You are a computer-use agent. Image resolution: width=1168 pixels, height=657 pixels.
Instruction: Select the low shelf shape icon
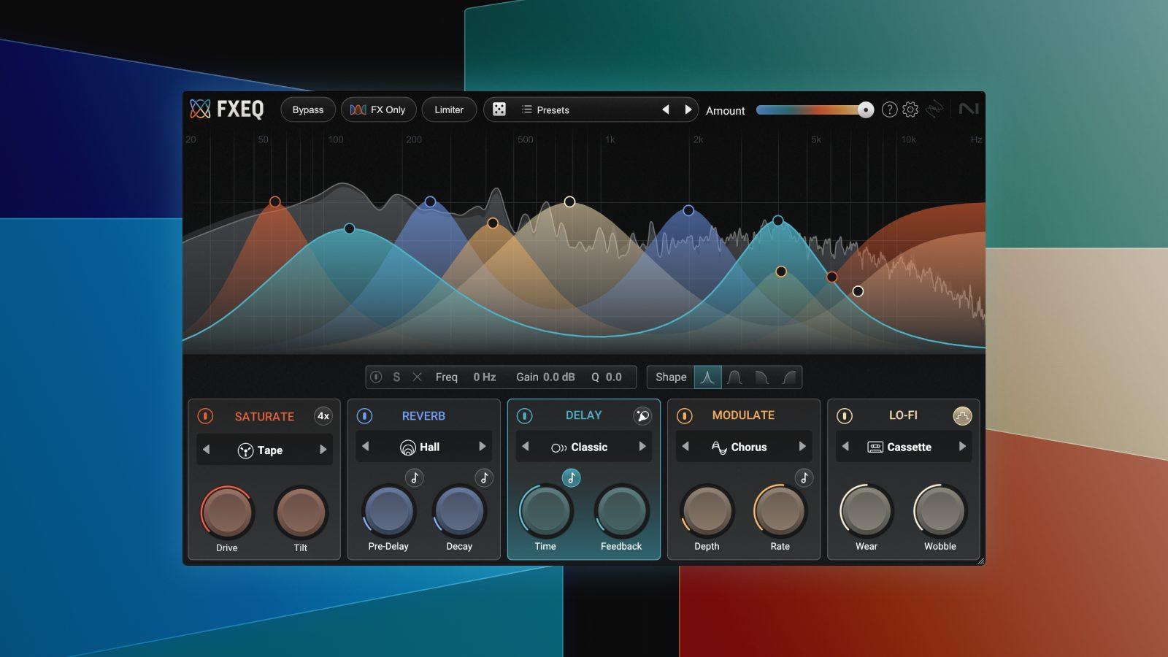(761, 377)
